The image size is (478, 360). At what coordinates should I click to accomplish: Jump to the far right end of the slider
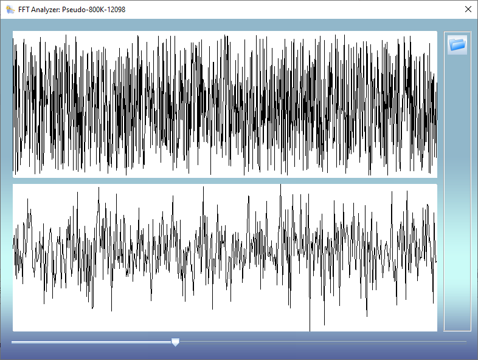point(465,342)
